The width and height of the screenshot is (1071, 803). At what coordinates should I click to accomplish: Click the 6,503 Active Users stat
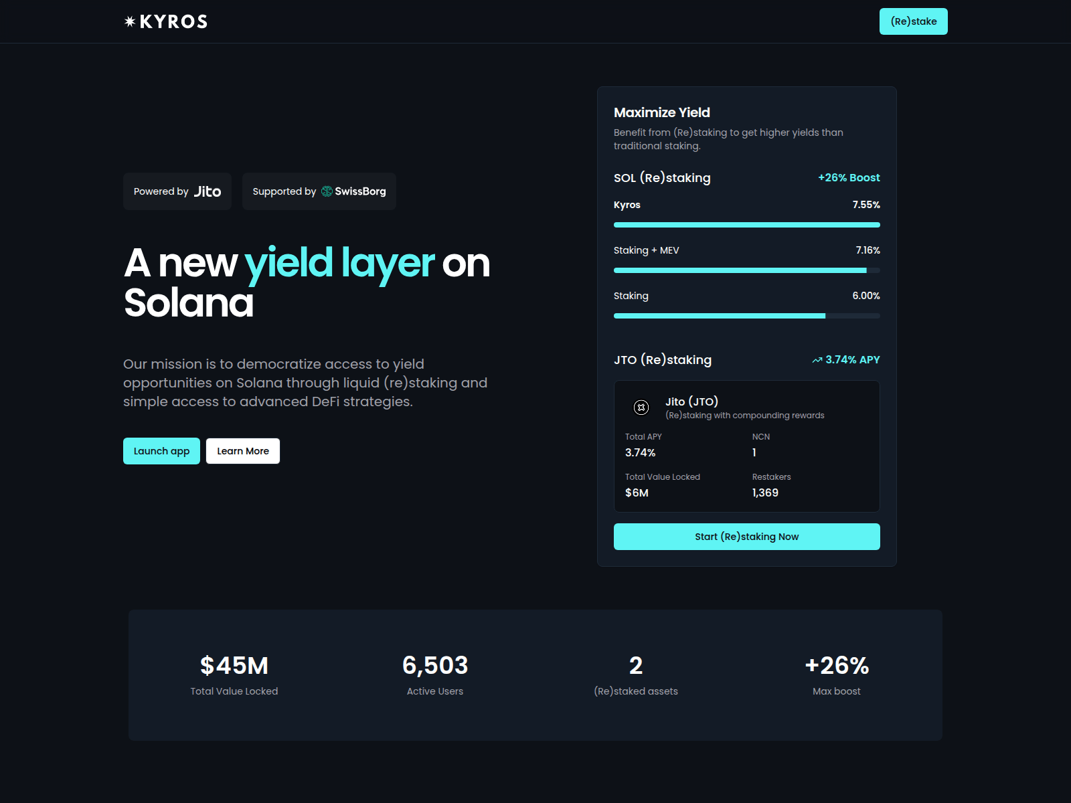(x=435, y=675)
